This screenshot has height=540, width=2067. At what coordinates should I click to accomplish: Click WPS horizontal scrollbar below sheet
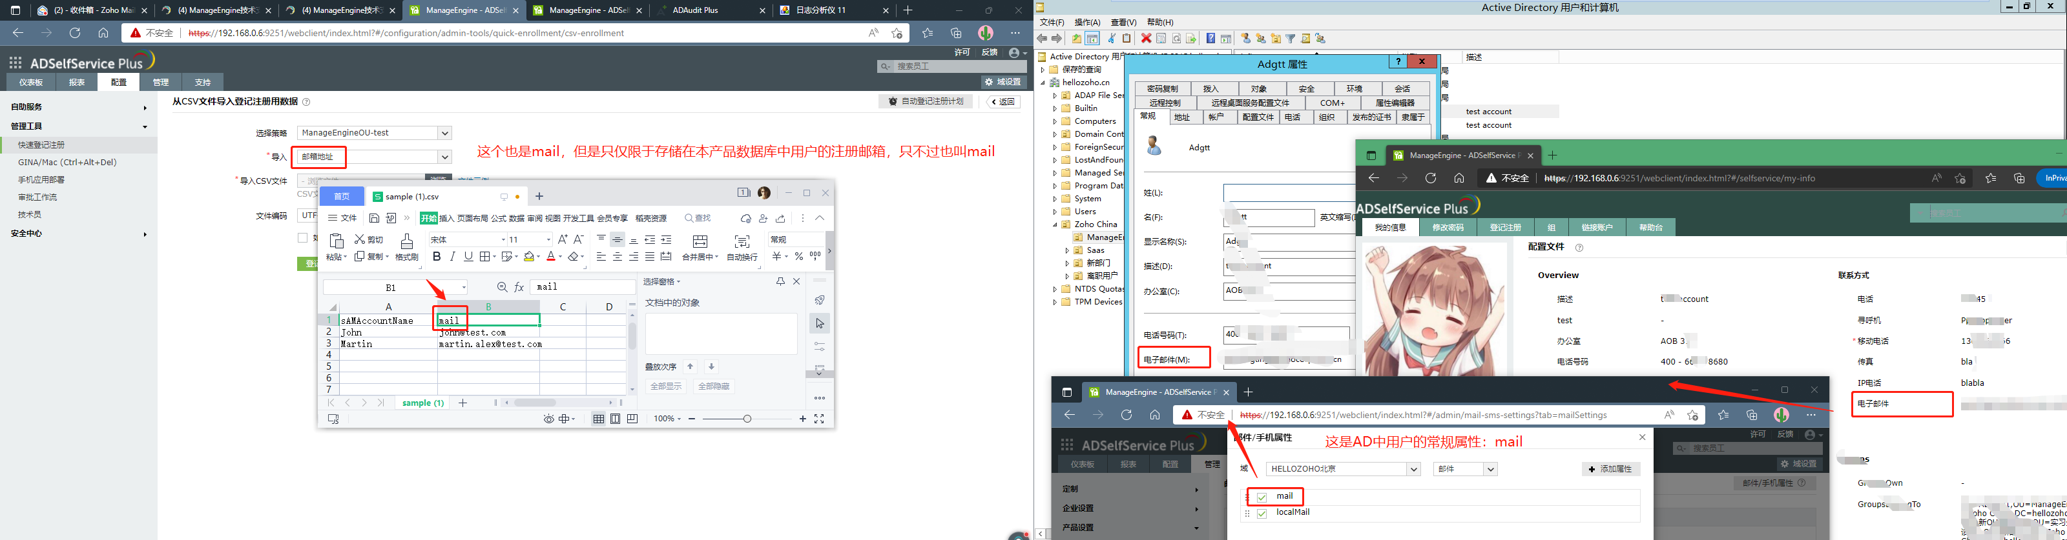535,403
